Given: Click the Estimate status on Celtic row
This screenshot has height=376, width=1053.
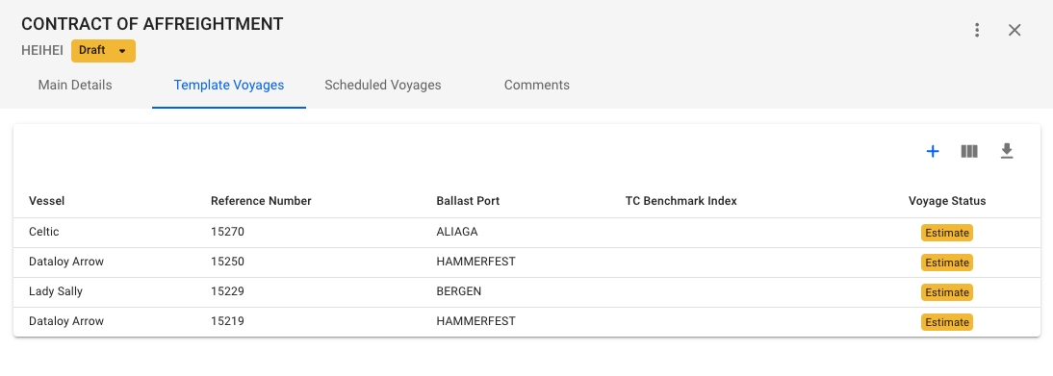Looking at the screenshot, I should 947,233.
